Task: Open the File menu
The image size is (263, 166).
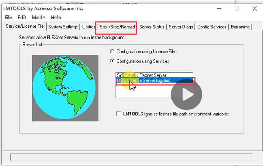Action: click(x=8, y=18)
